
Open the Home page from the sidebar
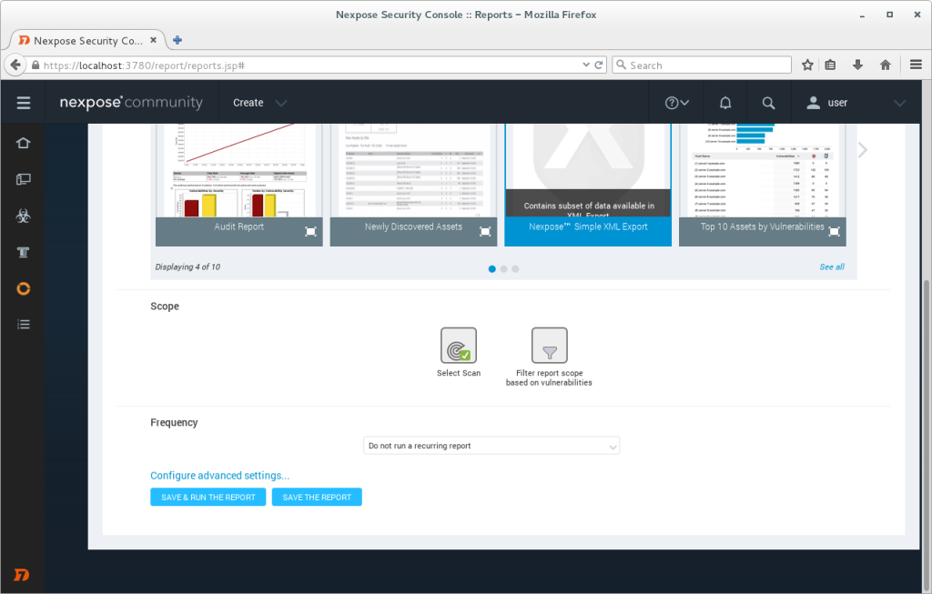tap(23, 143)
